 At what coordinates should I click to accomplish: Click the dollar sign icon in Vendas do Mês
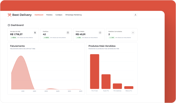tap(35, 33)
